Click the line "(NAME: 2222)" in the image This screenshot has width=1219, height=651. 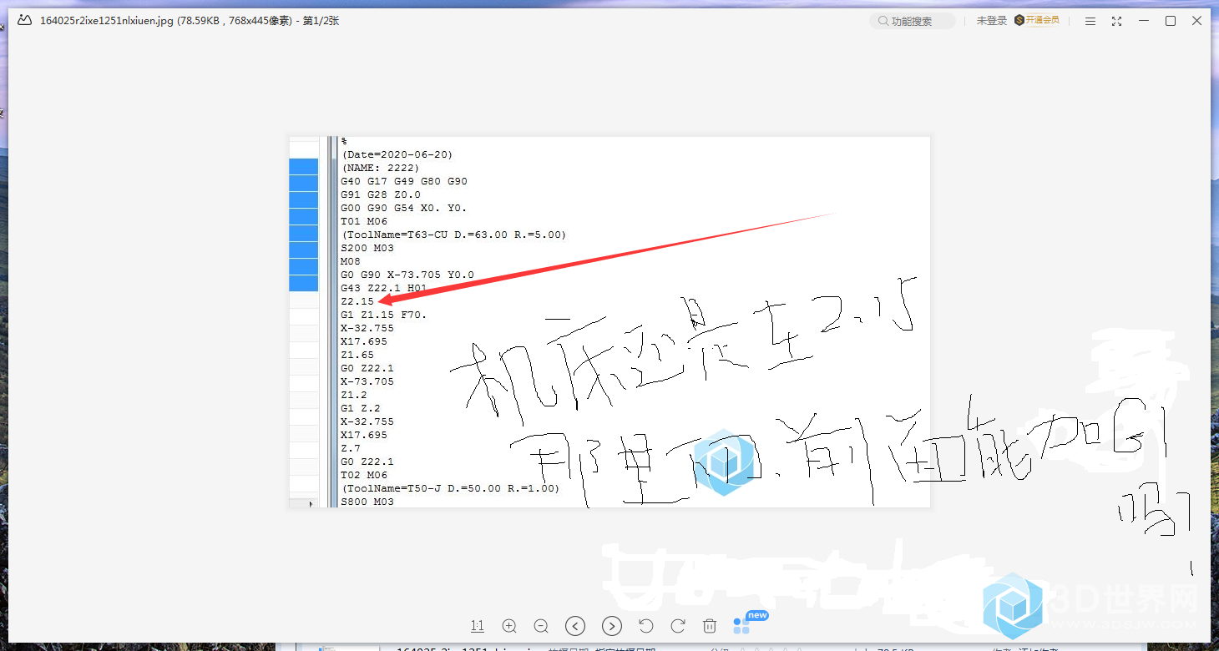click(381, 168)
